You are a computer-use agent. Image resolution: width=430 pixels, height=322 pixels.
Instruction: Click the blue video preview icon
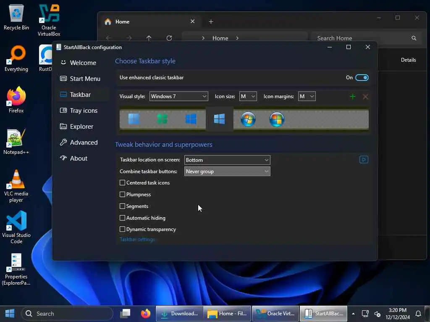[x=364, y=160]
